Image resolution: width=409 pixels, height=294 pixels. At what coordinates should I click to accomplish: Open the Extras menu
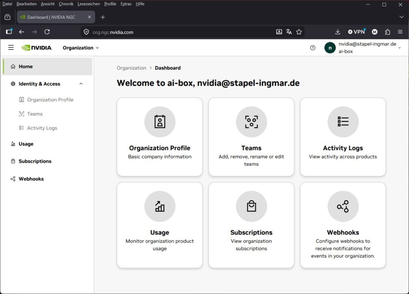pos(126,4)
